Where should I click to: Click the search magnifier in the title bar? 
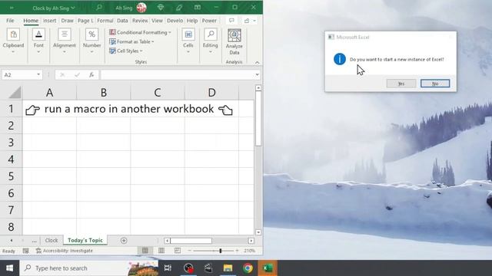99,7
